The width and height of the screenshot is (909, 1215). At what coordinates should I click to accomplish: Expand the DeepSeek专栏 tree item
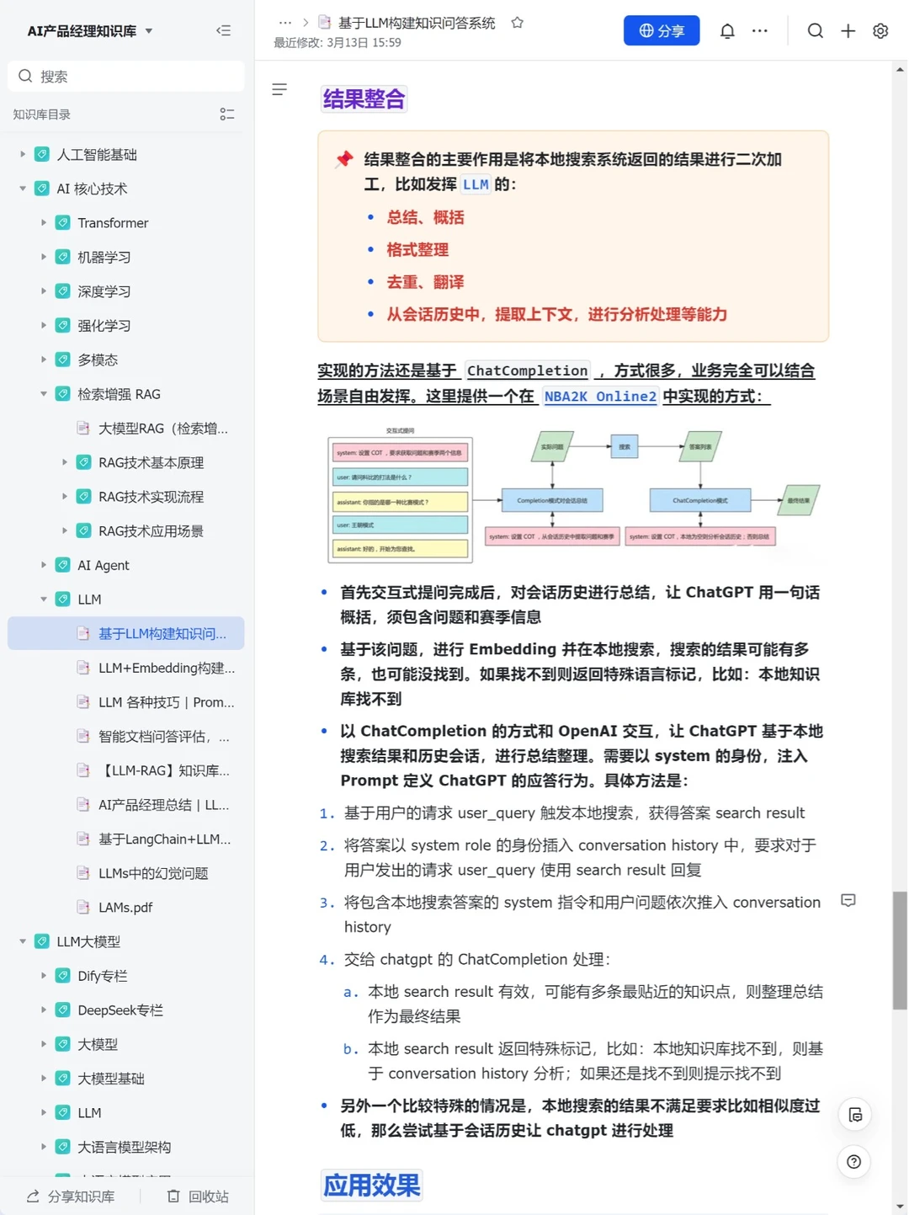(44, 1010)
